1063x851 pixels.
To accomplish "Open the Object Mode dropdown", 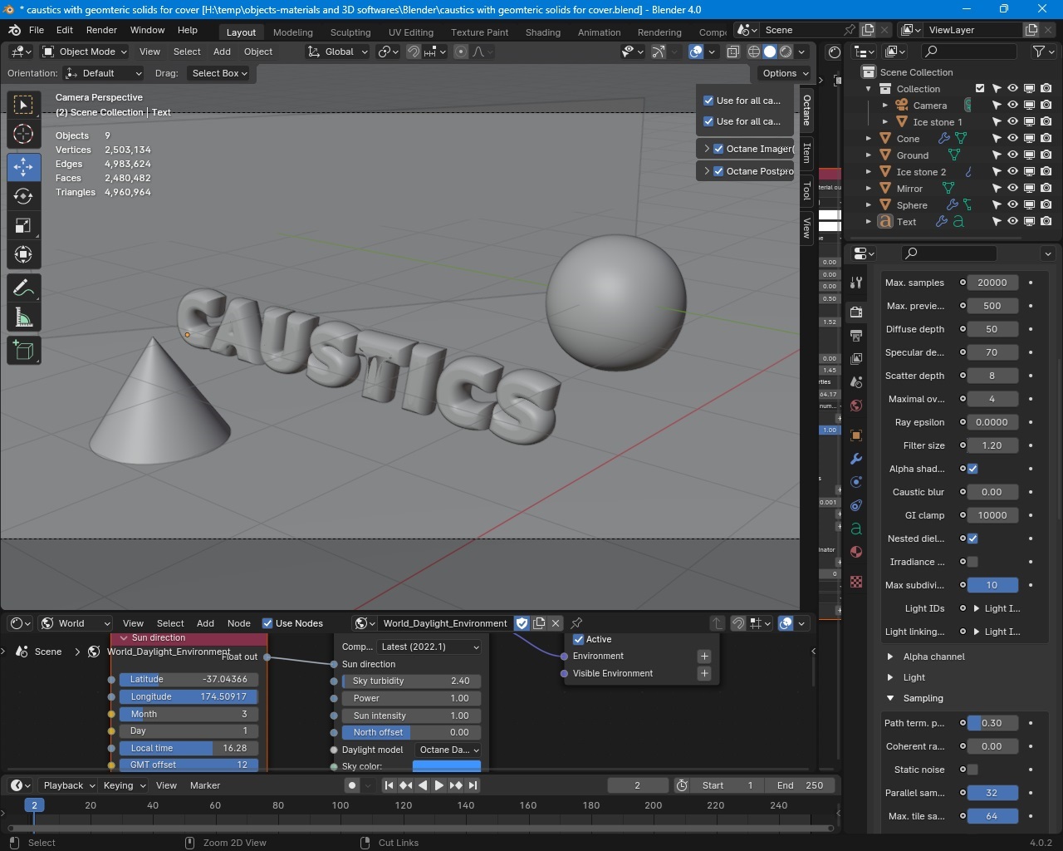I will [x=85, y=52].
